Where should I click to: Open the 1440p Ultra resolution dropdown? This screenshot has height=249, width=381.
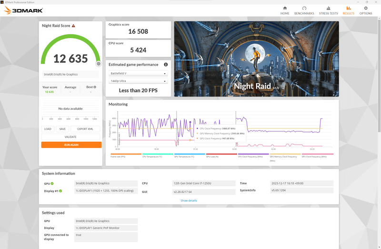(x=138, y=81)
